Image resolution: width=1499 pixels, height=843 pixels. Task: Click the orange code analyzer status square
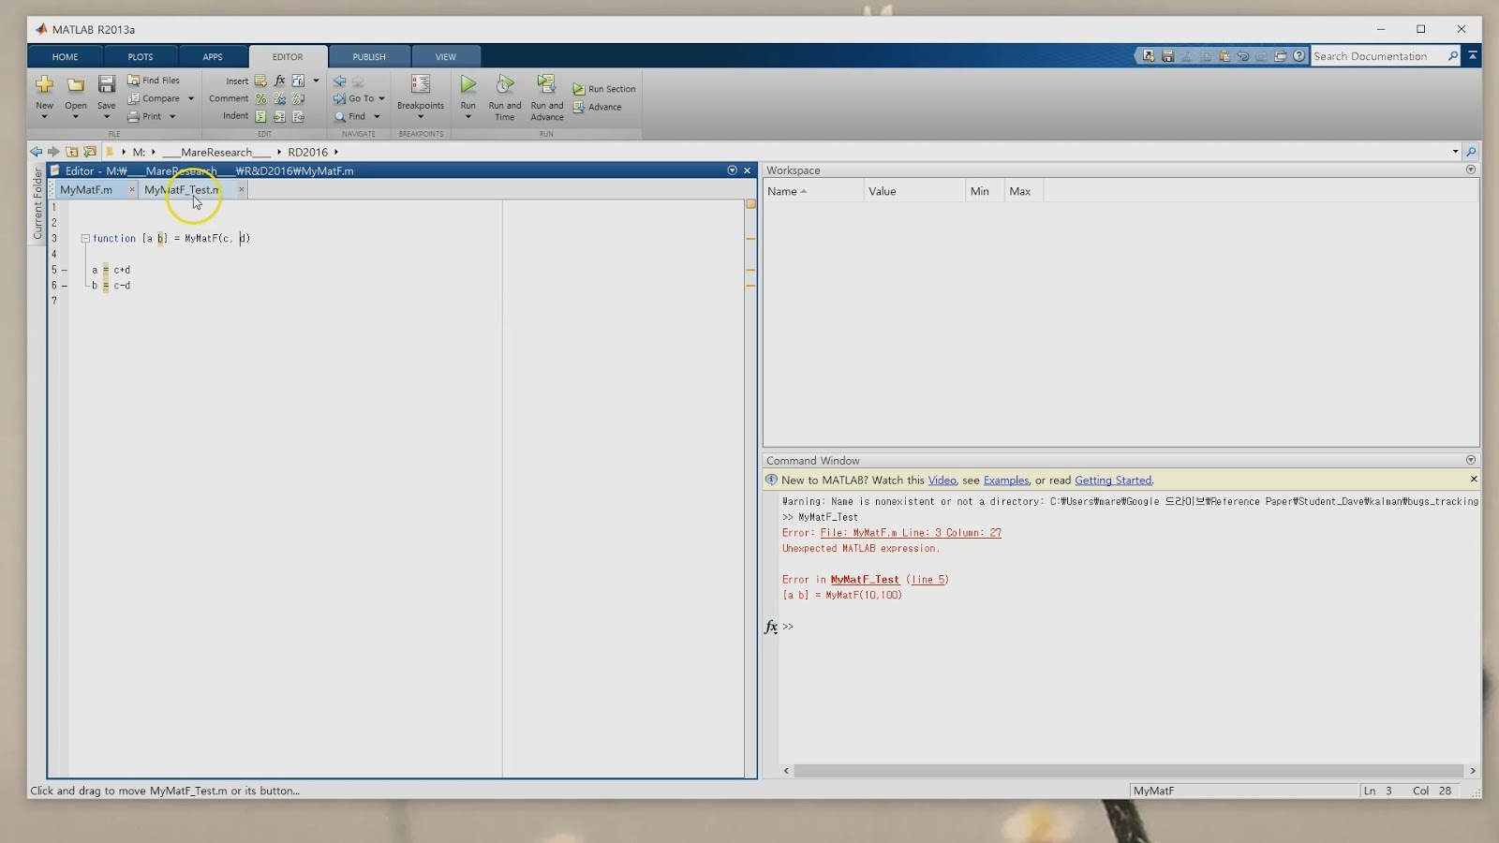point(750,204)
